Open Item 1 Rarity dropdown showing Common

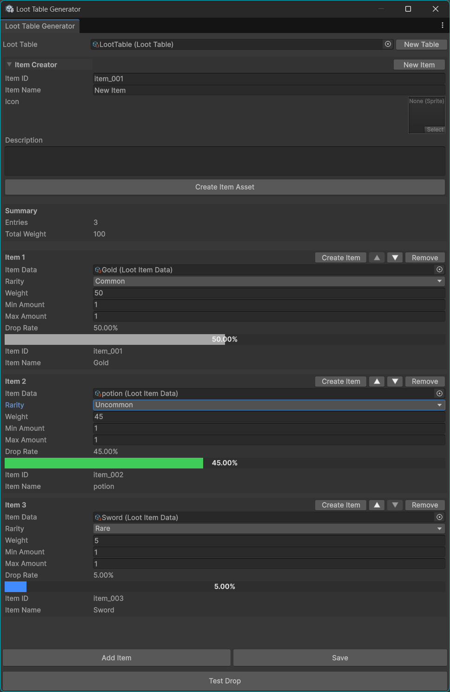coord(269,281)
